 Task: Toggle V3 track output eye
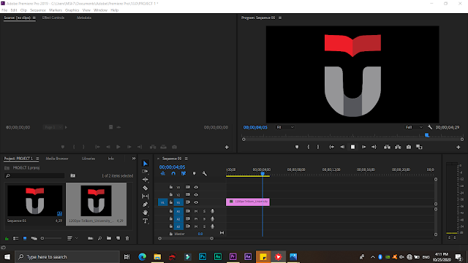coord(196,187)
